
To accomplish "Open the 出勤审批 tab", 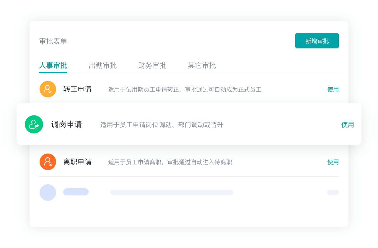I will point(103,66).
